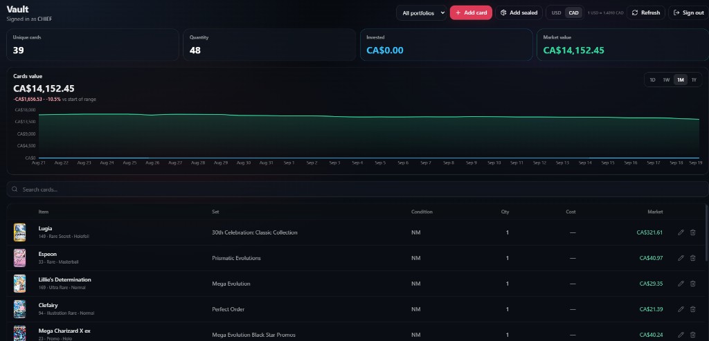Screen dimensions: 709x341
Task: Sort by the Set column header
Action: click(x=215, y=212)
